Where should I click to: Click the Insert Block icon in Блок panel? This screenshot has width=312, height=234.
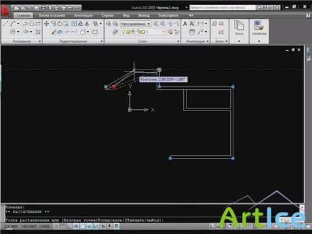pyautogui.click(x=214, y=23)
